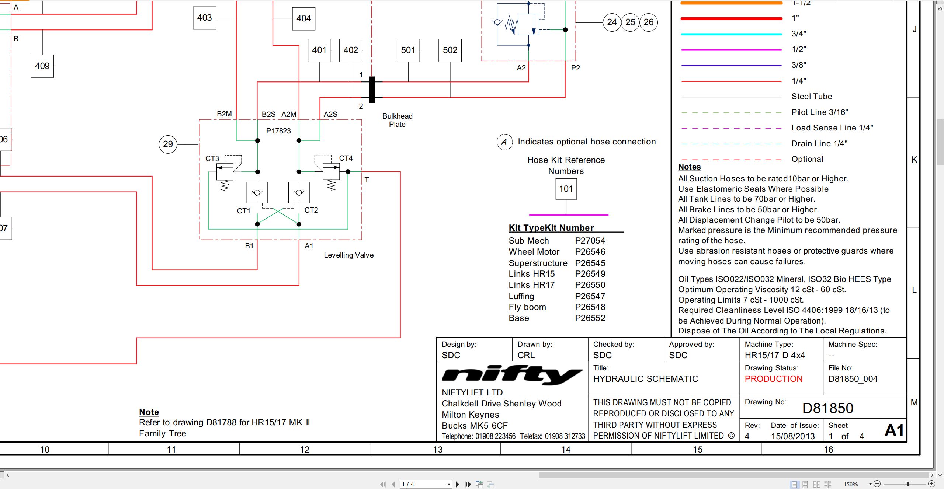Image resolution: width=944 pixels, height=489 pixels.
Task: Click the hose kit example box 101
Action: coord(566,189)
